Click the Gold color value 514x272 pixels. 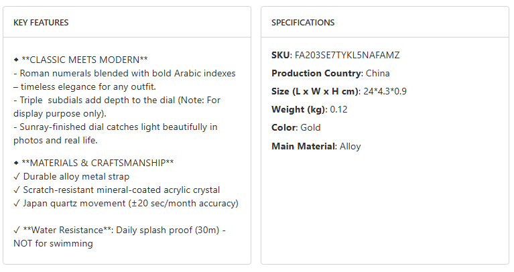(311, 127)
